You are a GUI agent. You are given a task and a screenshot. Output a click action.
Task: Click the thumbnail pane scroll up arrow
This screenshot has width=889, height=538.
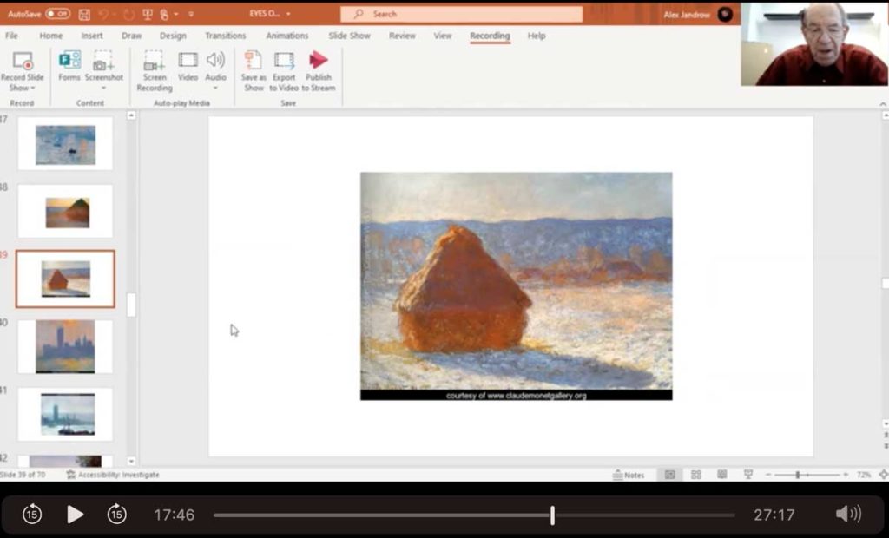131,115
